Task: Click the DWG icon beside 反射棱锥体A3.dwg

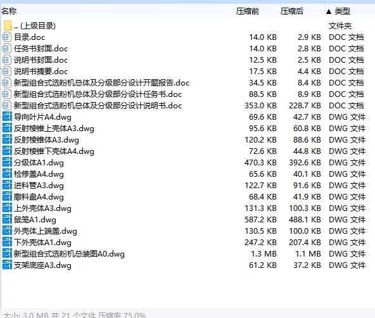Action: click(7, 139)
